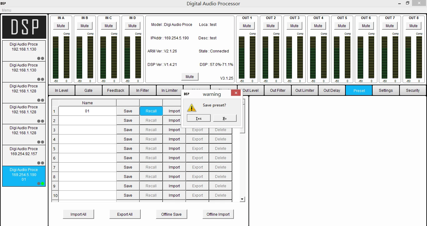This screenshot has width=427, height=226.
Task: Mute output channel OUT 7
Action: pos(390,26)
